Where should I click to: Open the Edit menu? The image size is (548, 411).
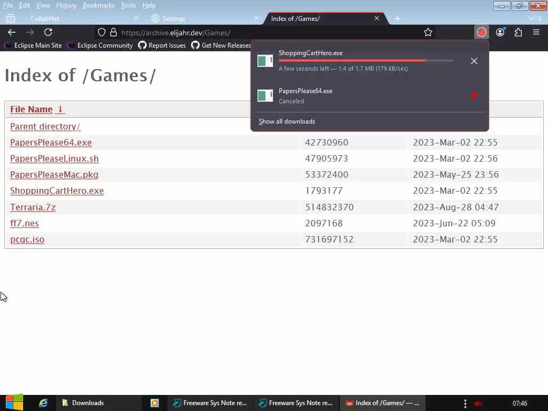24,5
